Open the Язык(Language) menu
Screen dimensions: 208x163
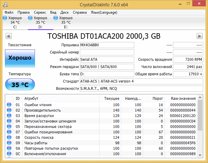[104, 12]
